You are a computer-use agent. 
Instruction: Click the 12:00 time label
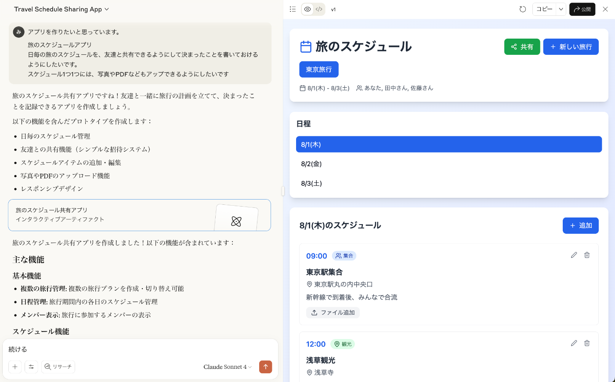[x=316, y=344]
